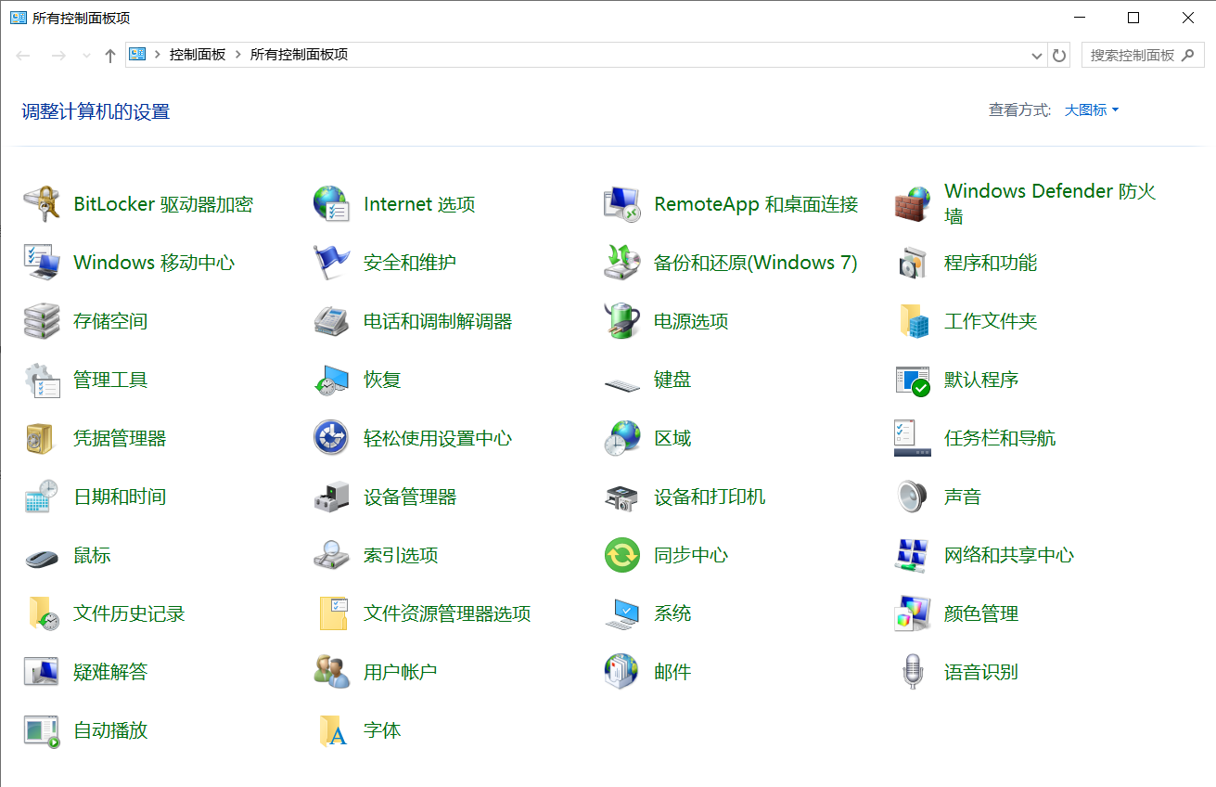Expand the address bar history dropdown arrow

(x=1037, y=56)
